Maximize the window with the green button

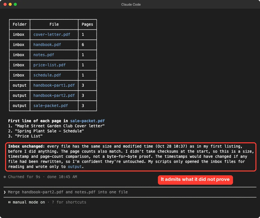[x=15, y=4]
